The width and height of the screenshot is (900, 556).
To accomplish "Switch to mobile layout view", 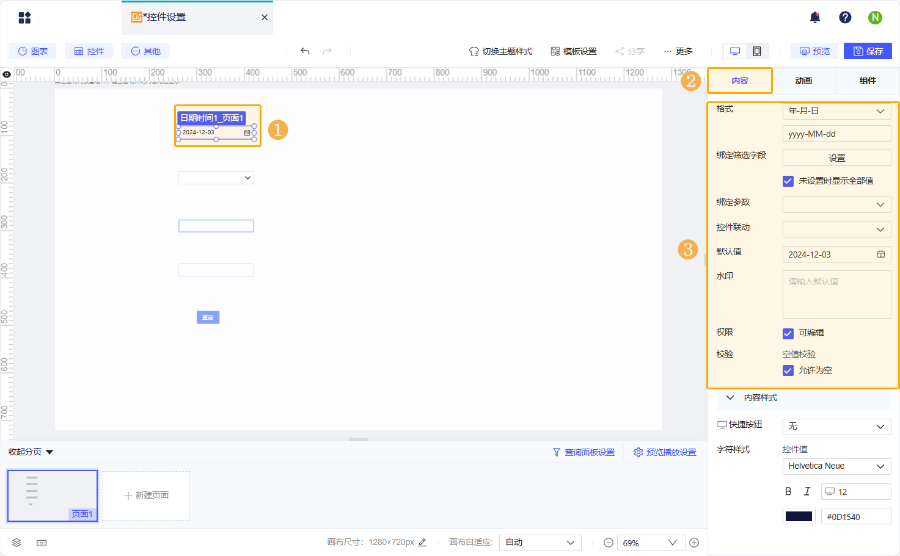I will [757, 51].
